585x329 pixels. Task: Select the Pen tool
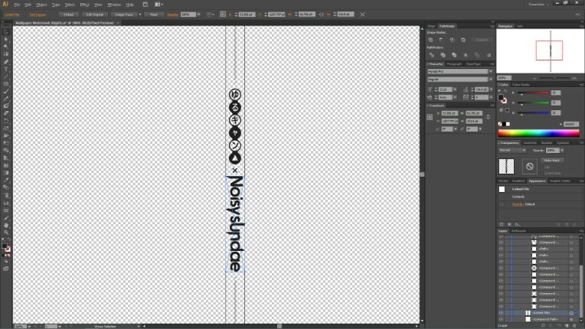(5, 62)
